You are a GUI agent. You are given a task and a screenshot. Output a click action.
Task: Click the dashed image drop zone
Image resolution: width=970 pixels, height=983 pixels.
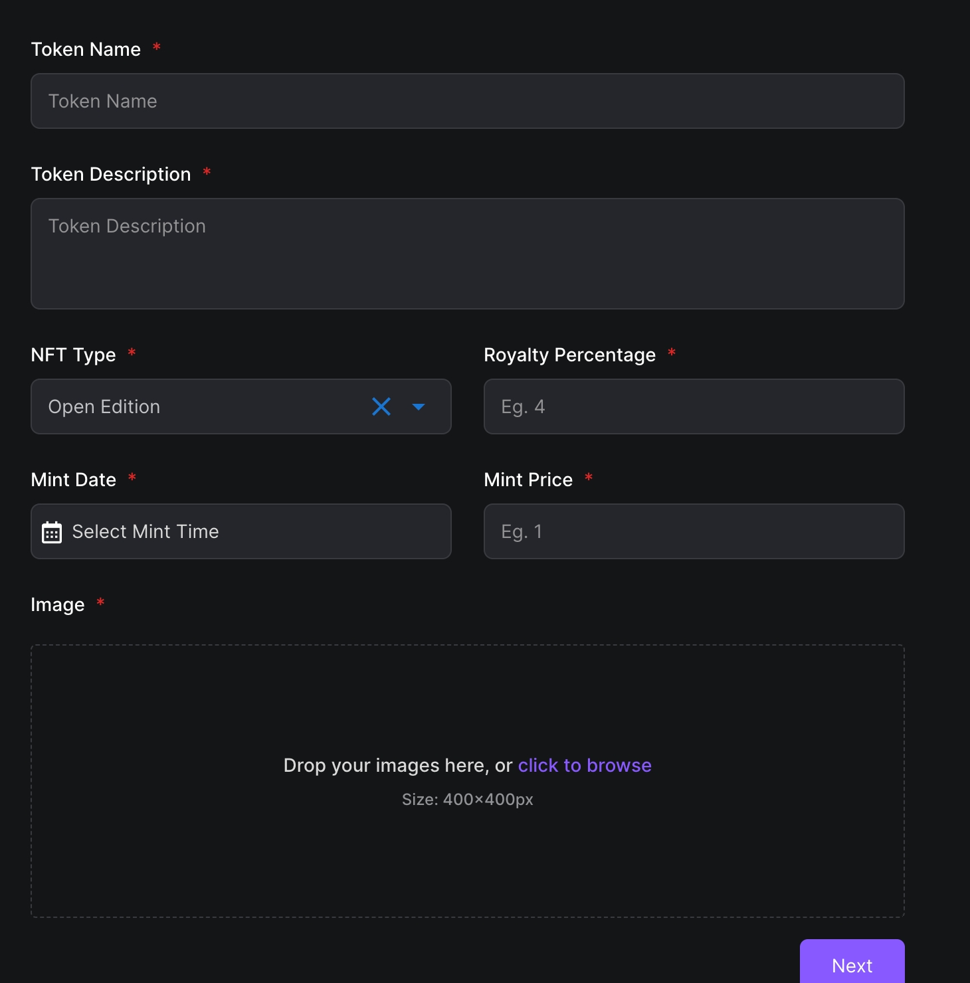(x=467, y=704)
